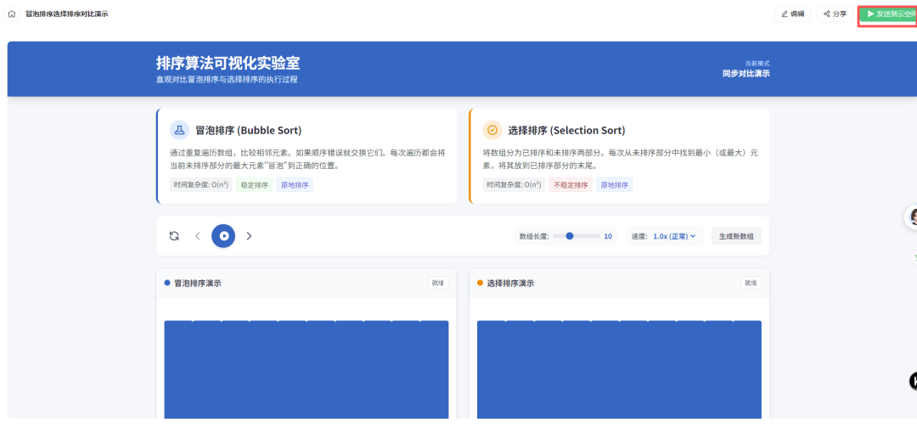Click the 选择排序演示 panel title
This screenshot has width=917, height=429.
pos(510,283)
